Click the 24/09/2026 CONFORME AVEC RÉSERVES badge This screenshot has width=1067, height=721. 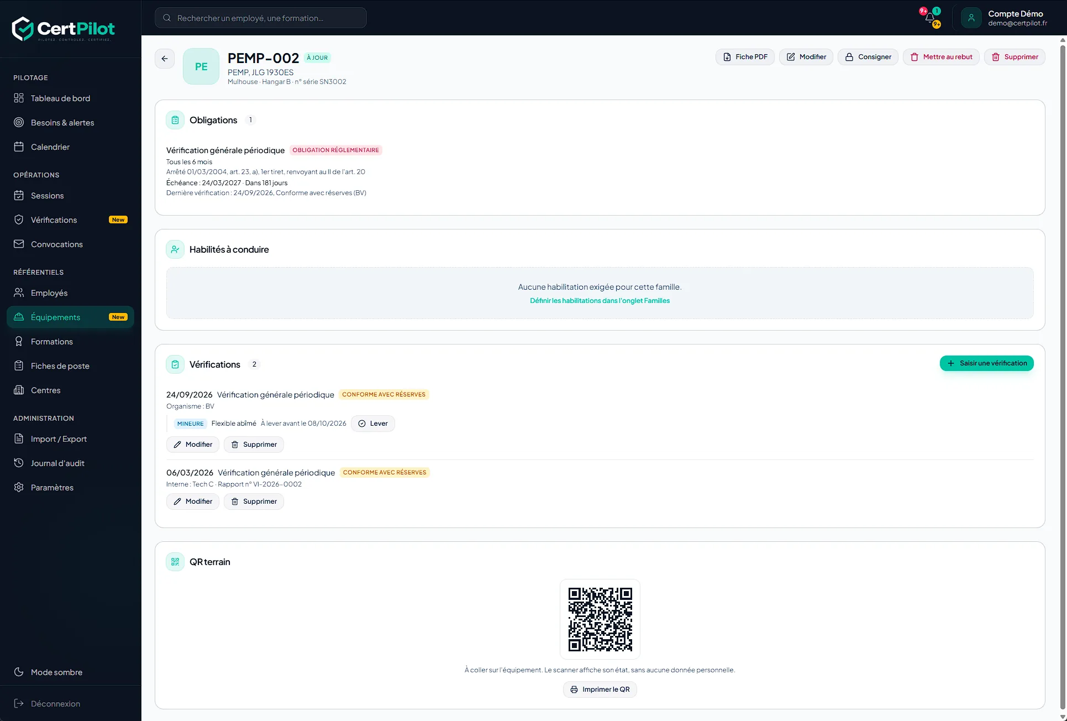click(384, 395)
